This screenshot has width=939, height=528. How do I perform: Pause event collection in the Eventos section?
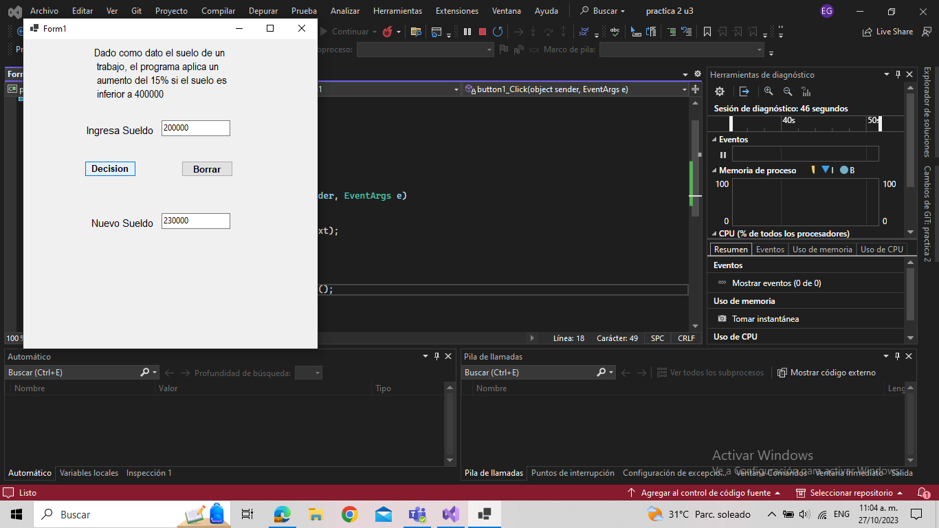pyautogui.click(x=722, y=154)
